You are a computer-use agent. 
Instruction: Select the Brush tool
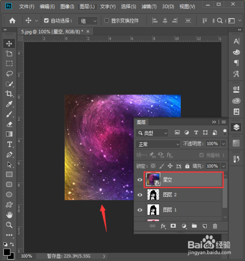[x=9, y=114]
